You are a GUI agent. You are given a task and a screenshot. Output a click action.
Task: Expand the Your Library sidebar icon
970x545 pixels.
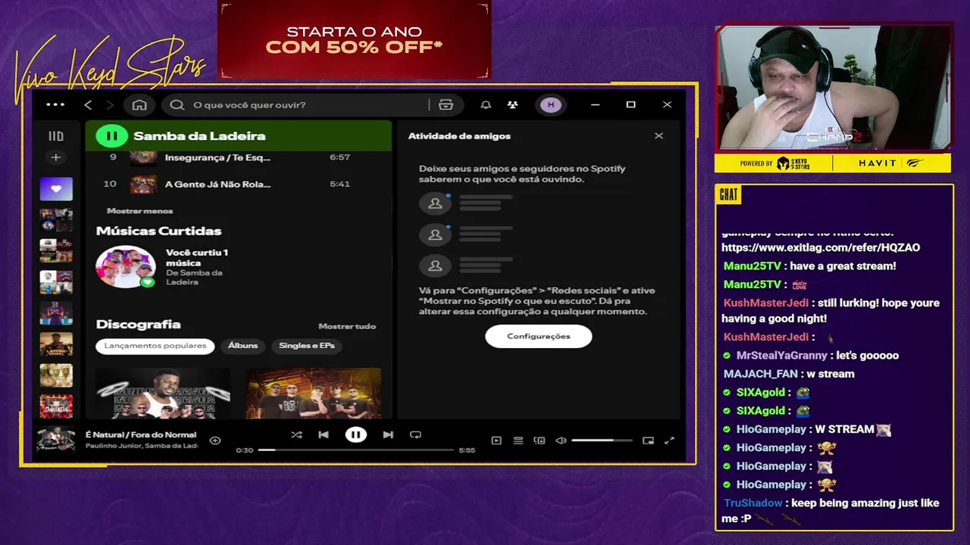click(x=56, y=136)
